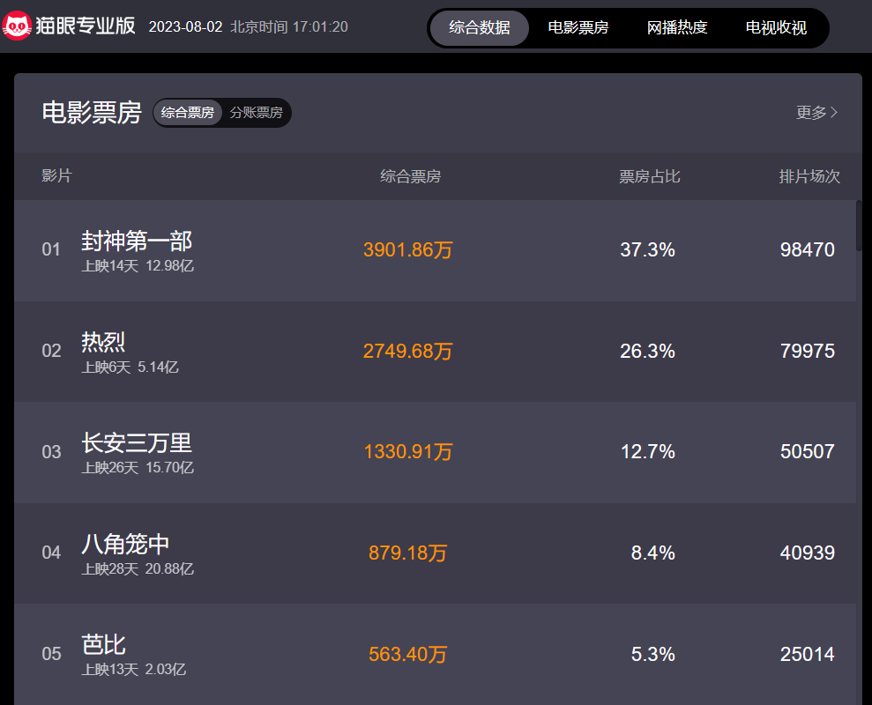Click the 排片场次 column header
The width and height of the screenshot is (872, 705).
coord(809,176)
